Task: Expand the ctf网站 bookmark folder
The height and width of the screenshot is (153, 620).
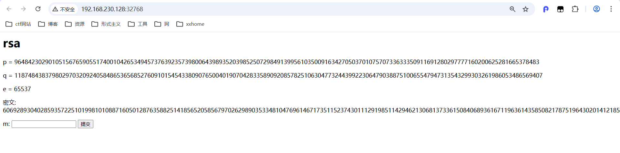Action: 18,24
